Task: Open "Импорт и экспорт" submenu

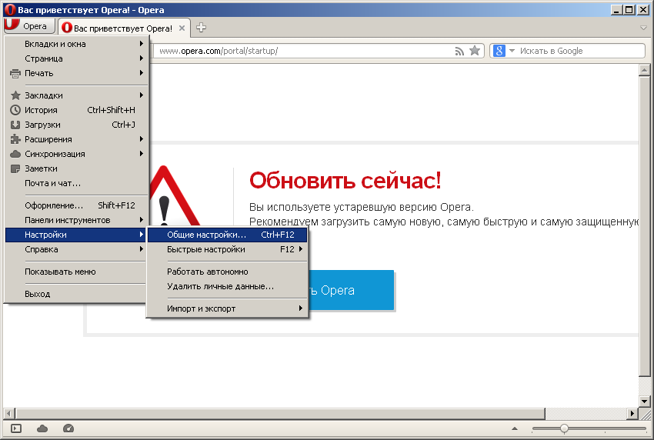Action: 227,308
